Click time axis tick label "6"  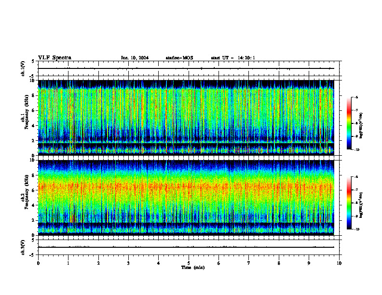219,263
